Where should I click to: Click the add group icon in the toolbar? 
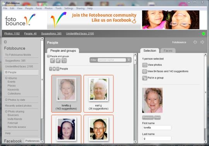(x=58, y=61)
